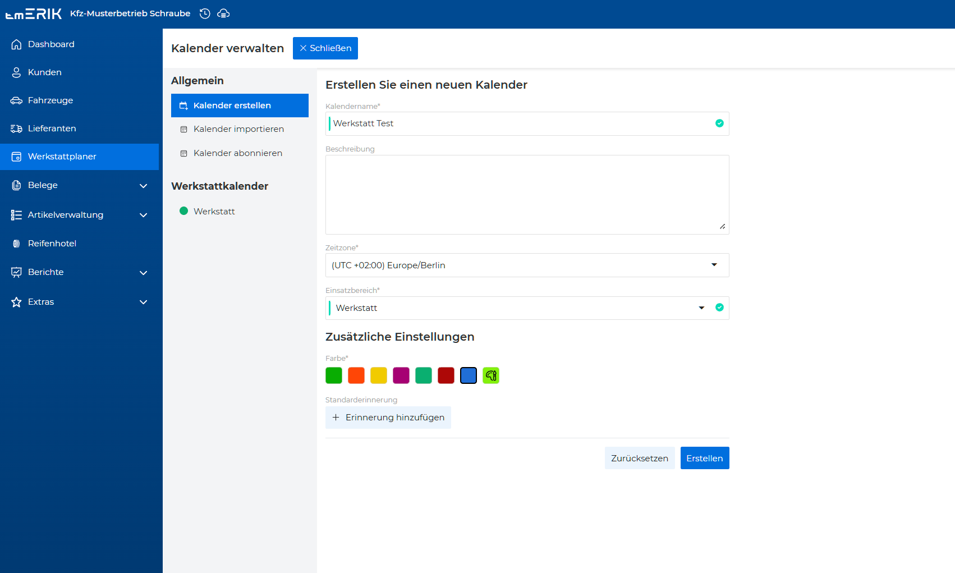Click the Artikelverwaltung list icon
The image size is (955, 573).
pos(16,215)
